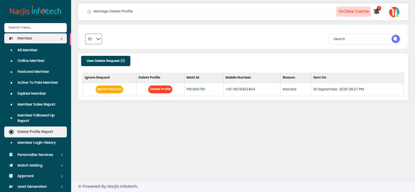
Task: Click the arrow icon beside Manage Delete Profile
Action: [x=89, y=12]
